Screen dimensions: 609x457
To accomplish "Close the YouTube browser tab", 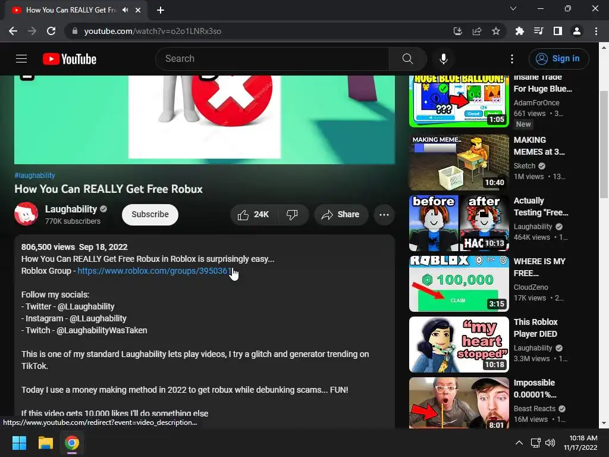I will pyautogui.click(x=138, y=10).
